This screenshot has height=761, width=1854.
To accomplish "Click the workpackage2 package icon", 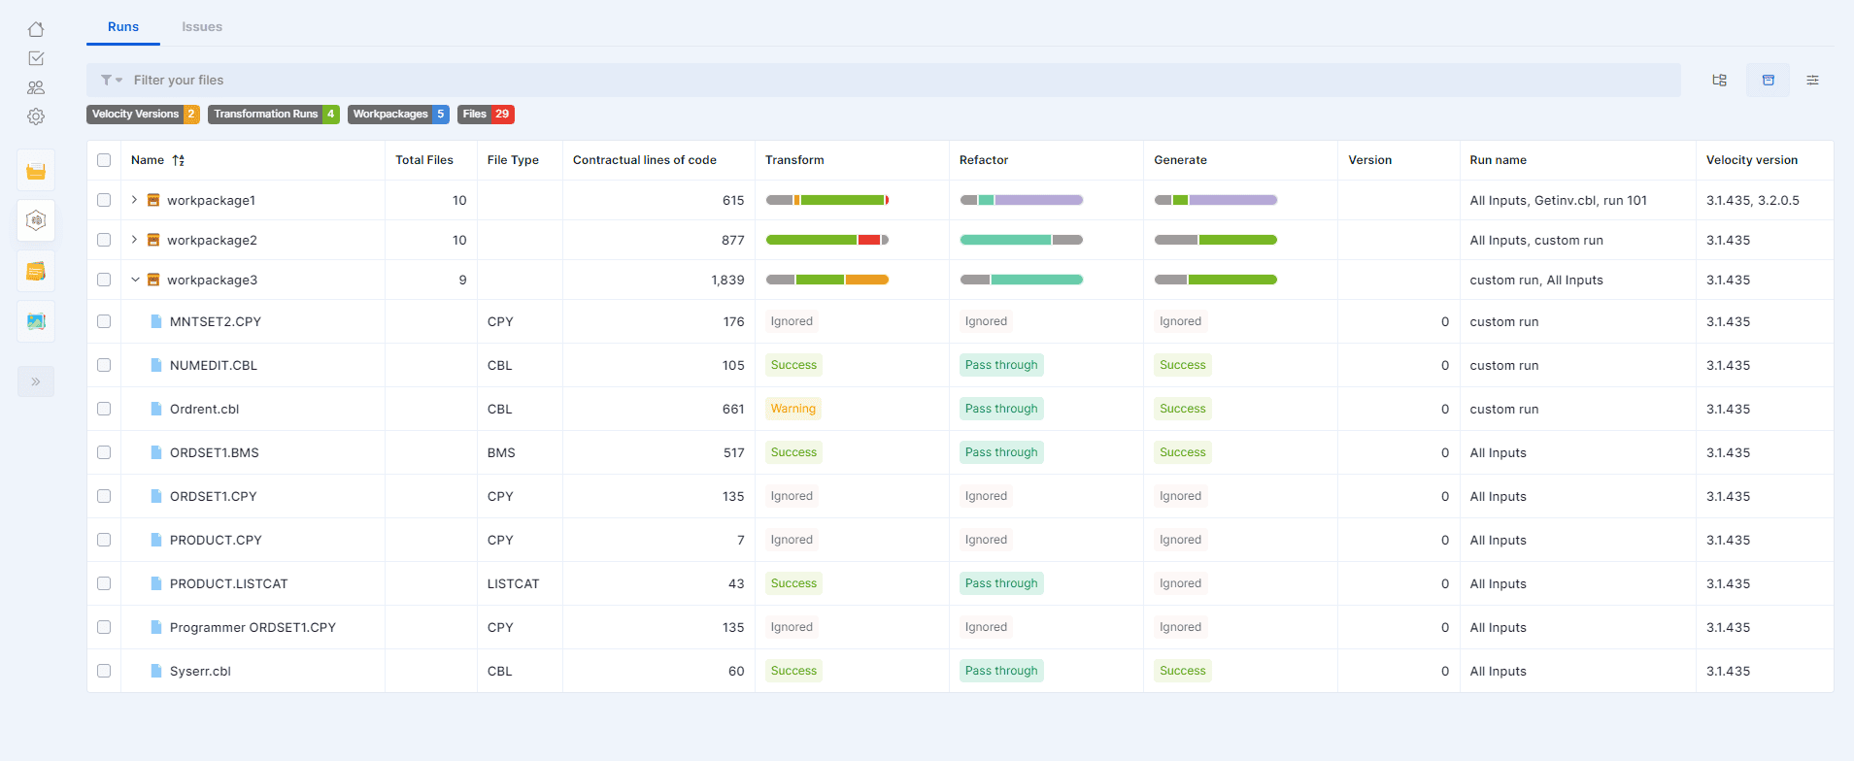I will [153, 240].
